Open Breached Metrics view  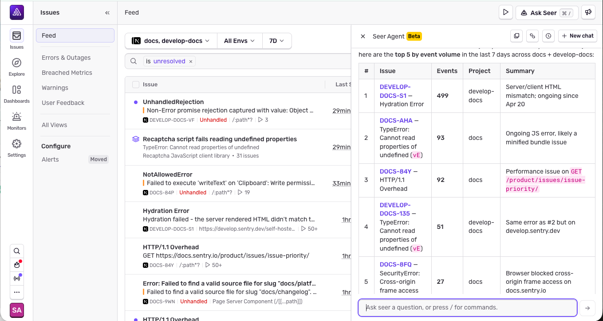click(67, 73)
